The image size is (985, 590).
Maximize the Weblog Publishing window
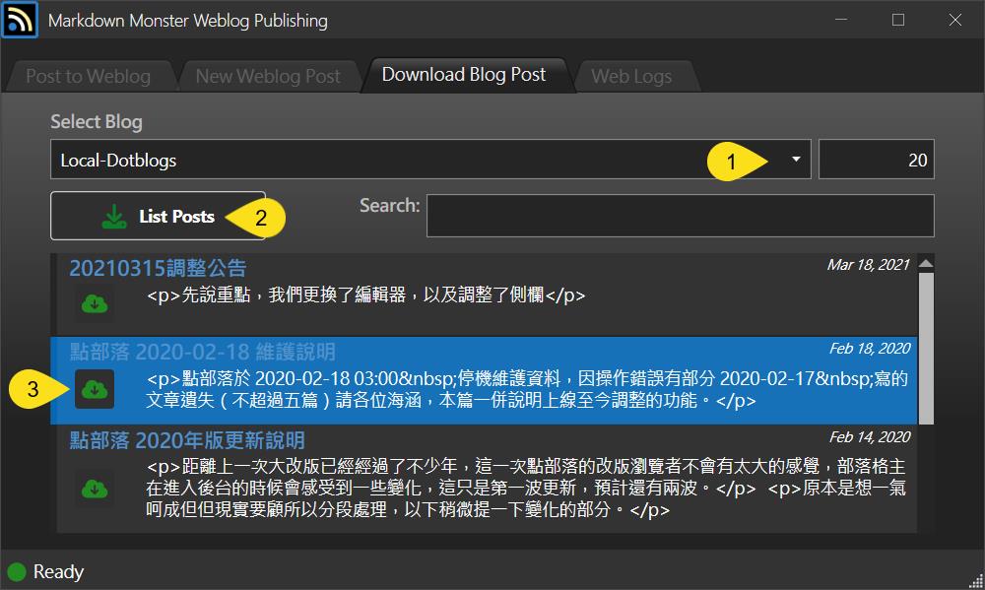click(x=897, y=20)
